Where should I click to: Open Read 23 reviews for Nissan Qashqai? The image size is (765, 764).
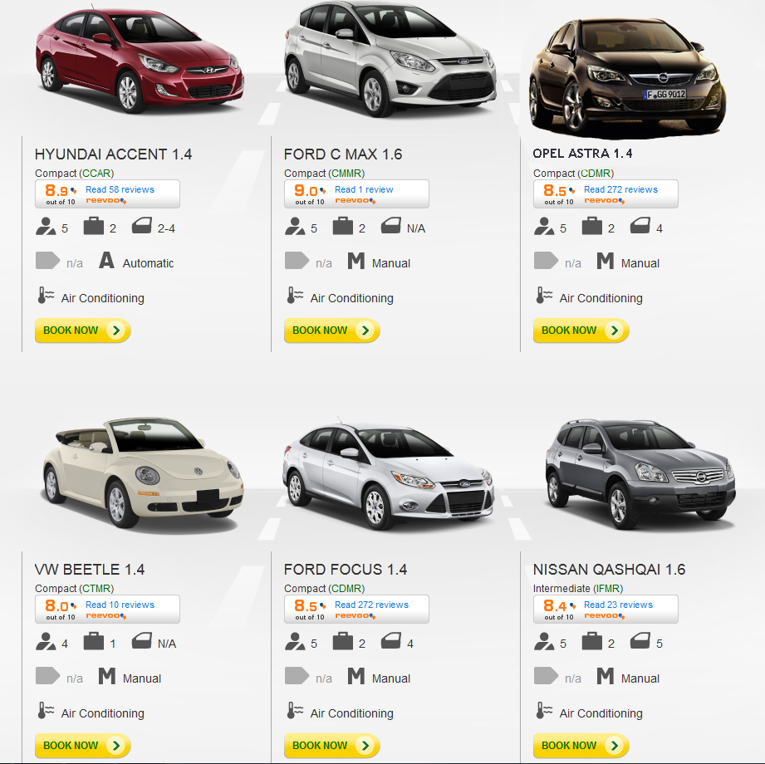[618, 605]
